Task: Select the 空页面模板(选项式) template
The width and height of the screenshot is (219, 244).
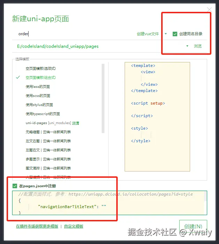Action: tap(41, 68)
